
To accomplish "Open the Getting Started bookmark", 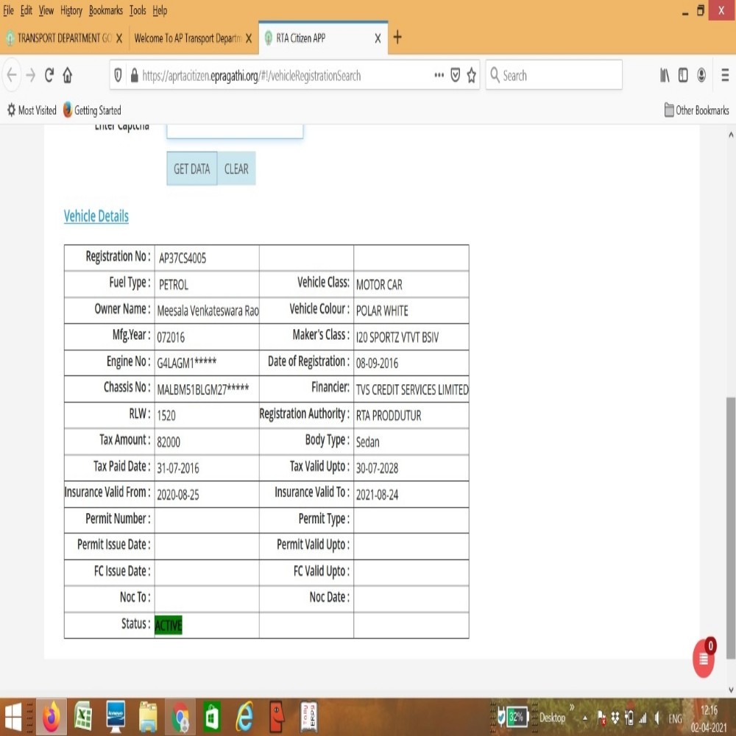I will (x=92, y=110).
